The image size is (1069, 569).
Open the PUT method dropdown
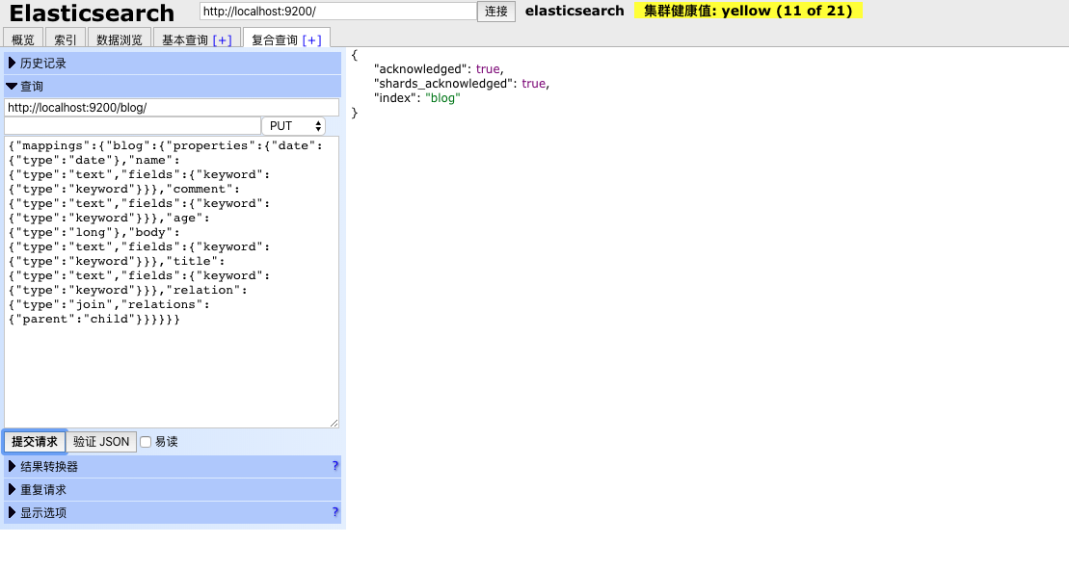[294, 126]
